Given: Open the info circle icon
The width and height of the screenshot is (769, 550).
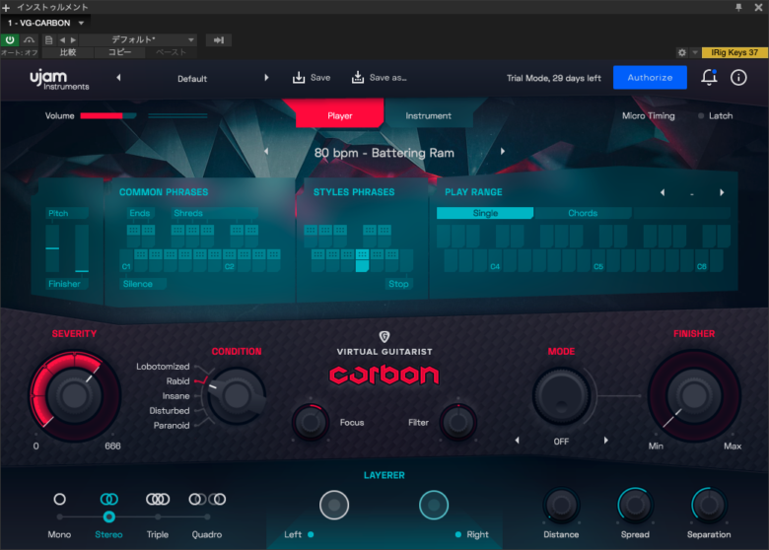Looking at the screenshot, I should (x=738, y=78).
